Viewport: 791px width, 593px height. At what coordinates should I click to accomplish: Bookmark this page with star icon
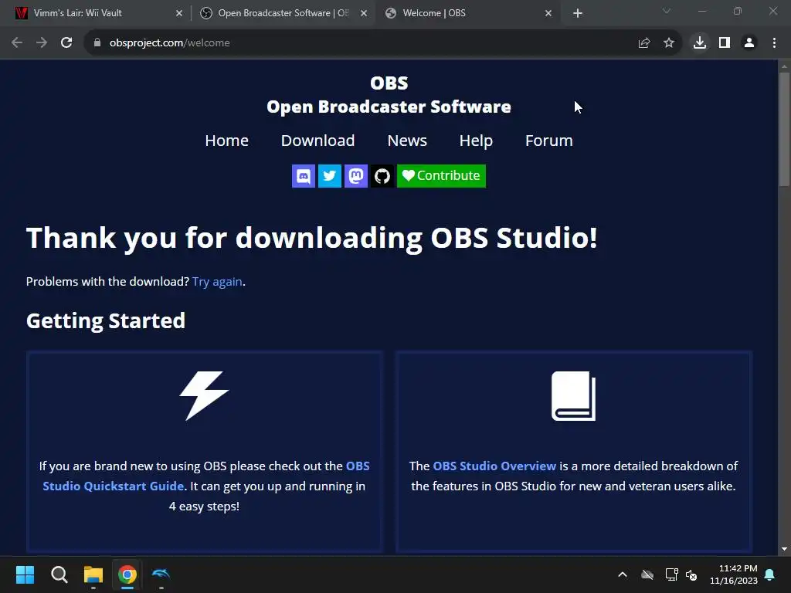[x=669, y=43]
